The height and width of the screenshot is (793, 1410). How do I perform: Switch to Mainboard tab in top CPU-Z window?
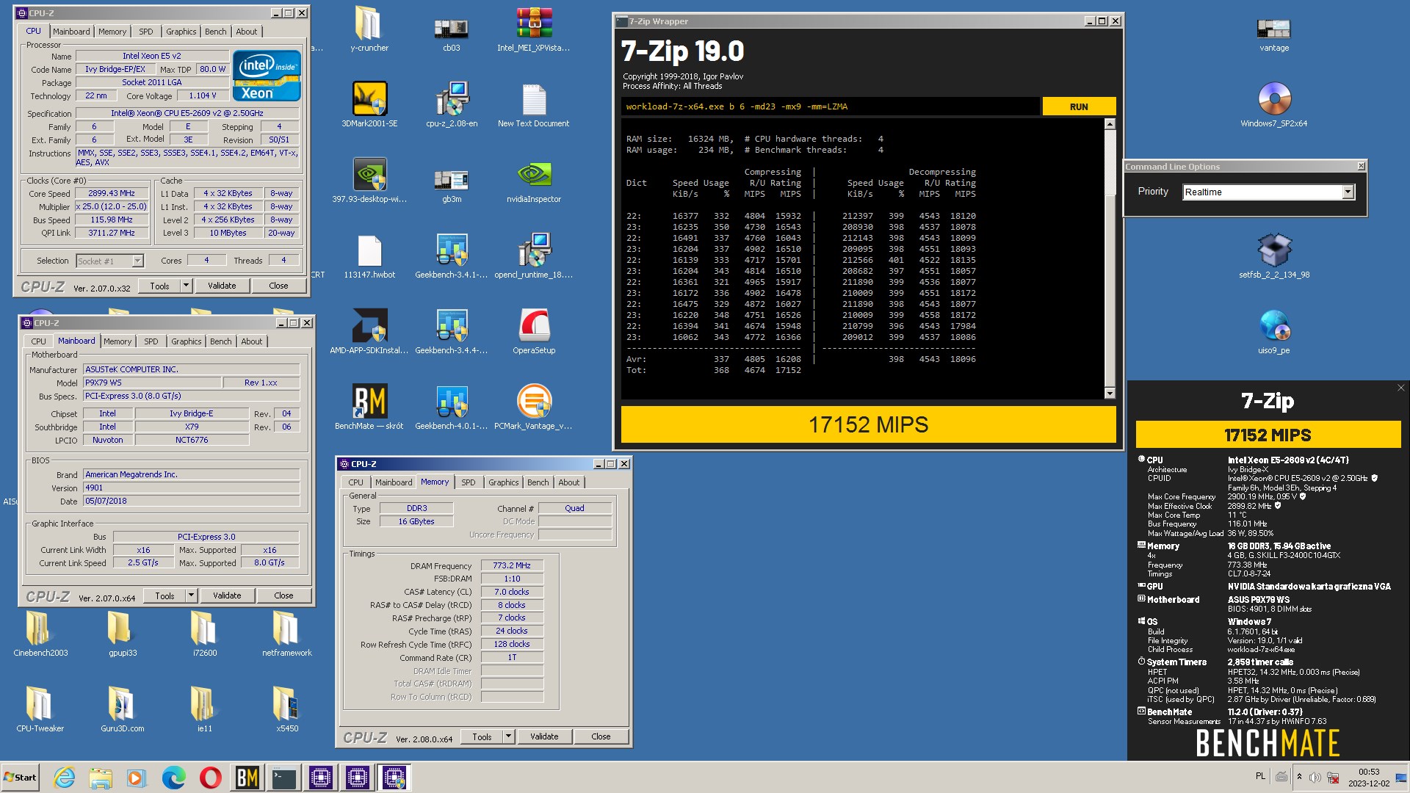(x=71, y=32)
